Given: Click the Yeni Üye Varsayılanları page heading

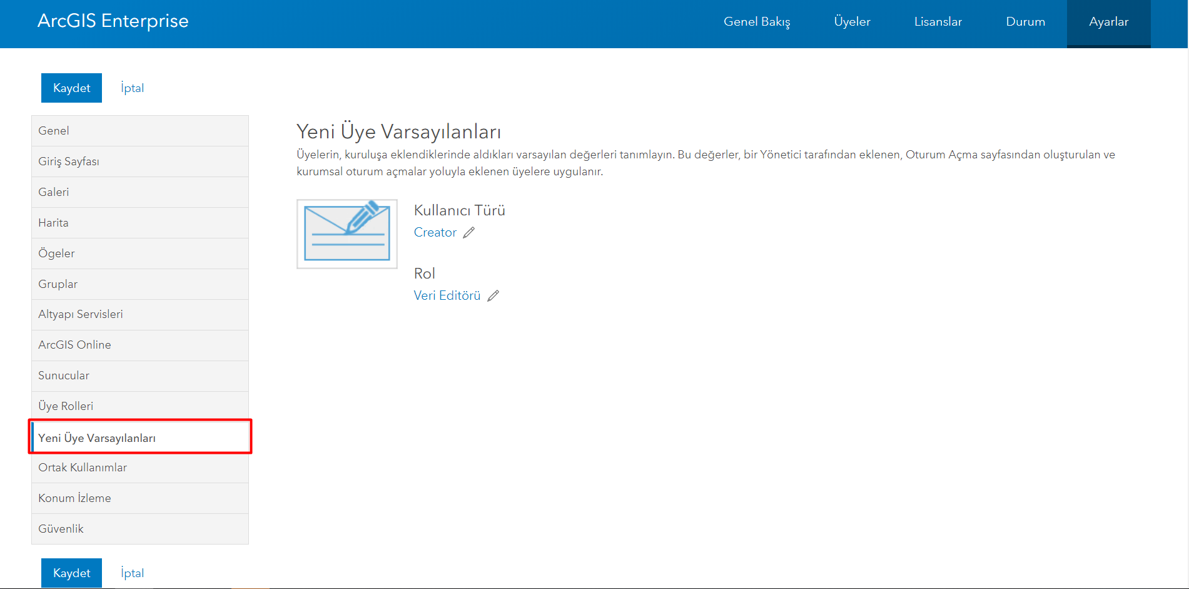Looking at the screenshot, I should click(x=398, y=132).
